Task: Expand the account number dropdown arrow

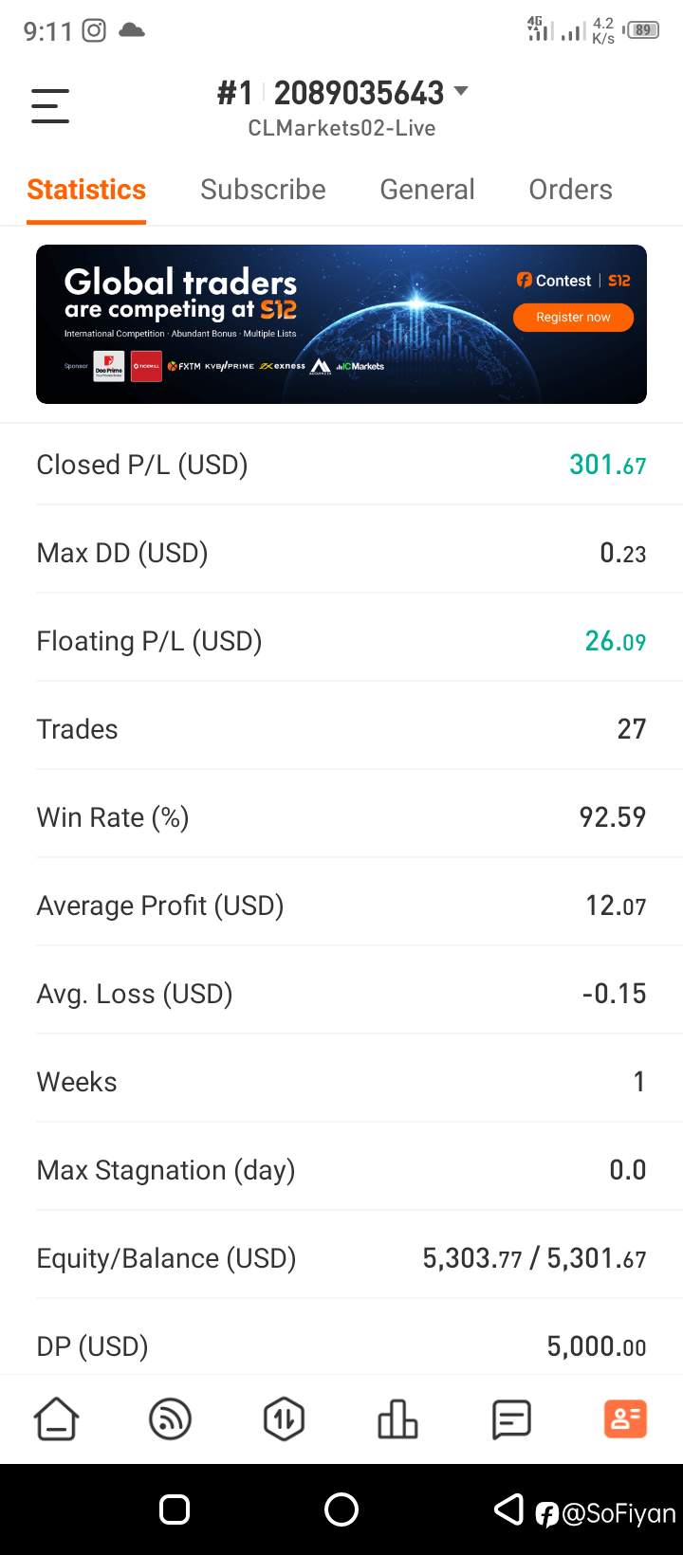Action: [461, 91]
